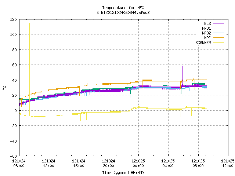Click the y-axis label 80
Image resolution: width=235 pixels, height=176 pixels.
(14, 50)
